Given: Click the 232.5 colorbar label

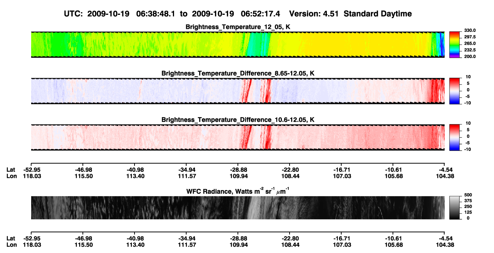Looking at the screenshot, I should pyautogui.click(x=470, y=50).
